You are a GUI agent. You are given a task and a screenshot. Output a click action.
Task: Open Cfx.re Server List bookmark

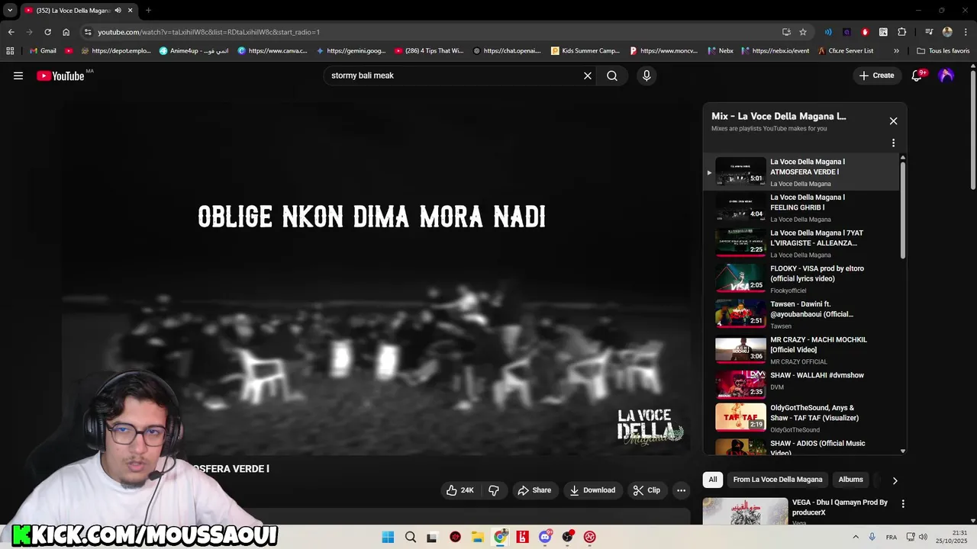845,51
